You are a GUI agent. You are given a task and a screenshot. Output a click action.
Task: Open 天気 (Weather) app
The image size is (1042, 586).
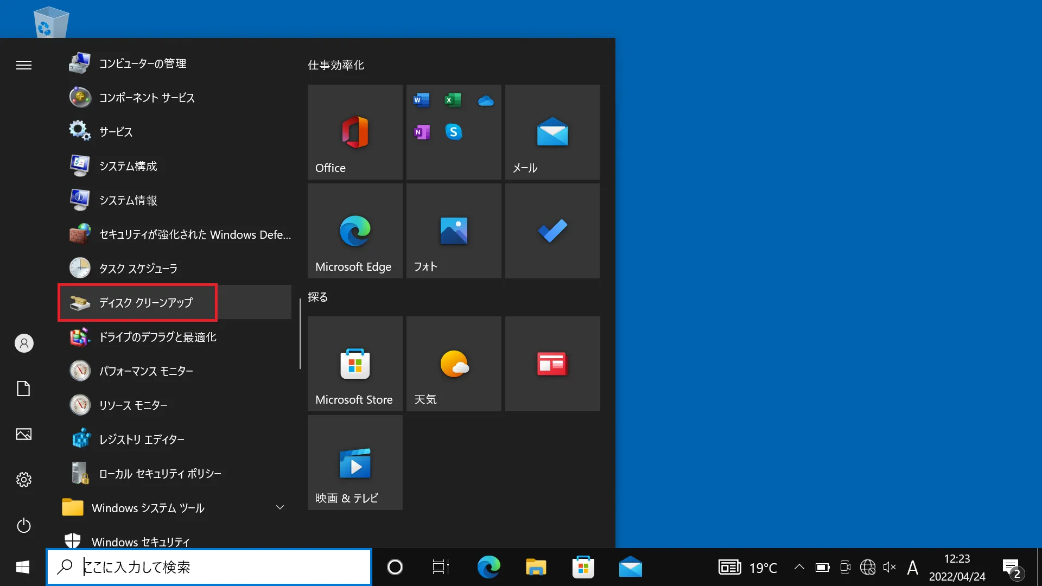pyautogui.click(x=454, y=364)
